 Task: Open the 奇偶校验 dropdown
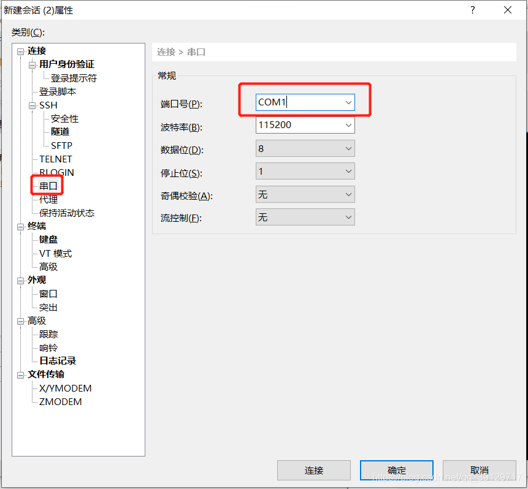[348, 195]
